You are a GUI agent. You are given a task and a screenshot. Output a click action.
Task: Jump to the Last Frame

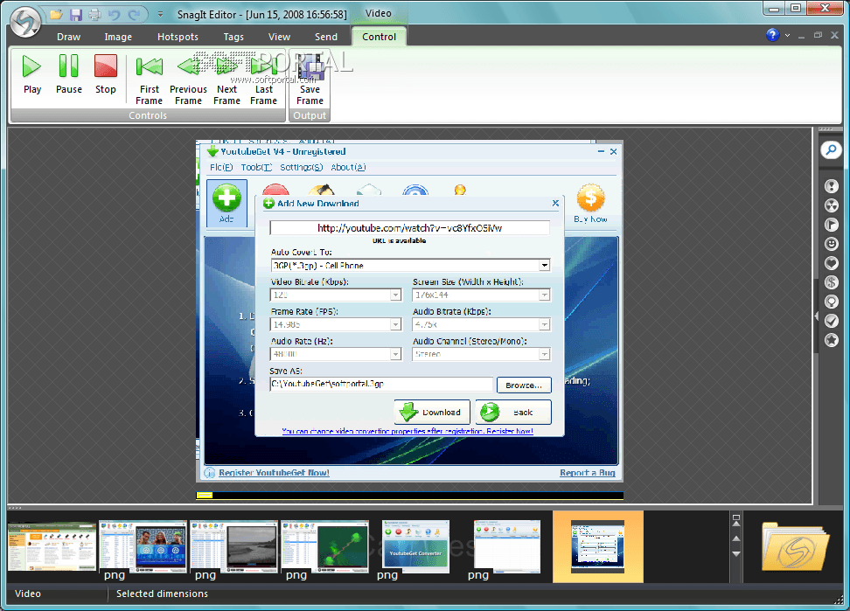(x=263, y=80)
